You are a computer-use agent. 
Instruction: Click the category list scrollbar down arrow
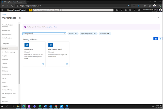pyautogui.click(x=19, y=103)
